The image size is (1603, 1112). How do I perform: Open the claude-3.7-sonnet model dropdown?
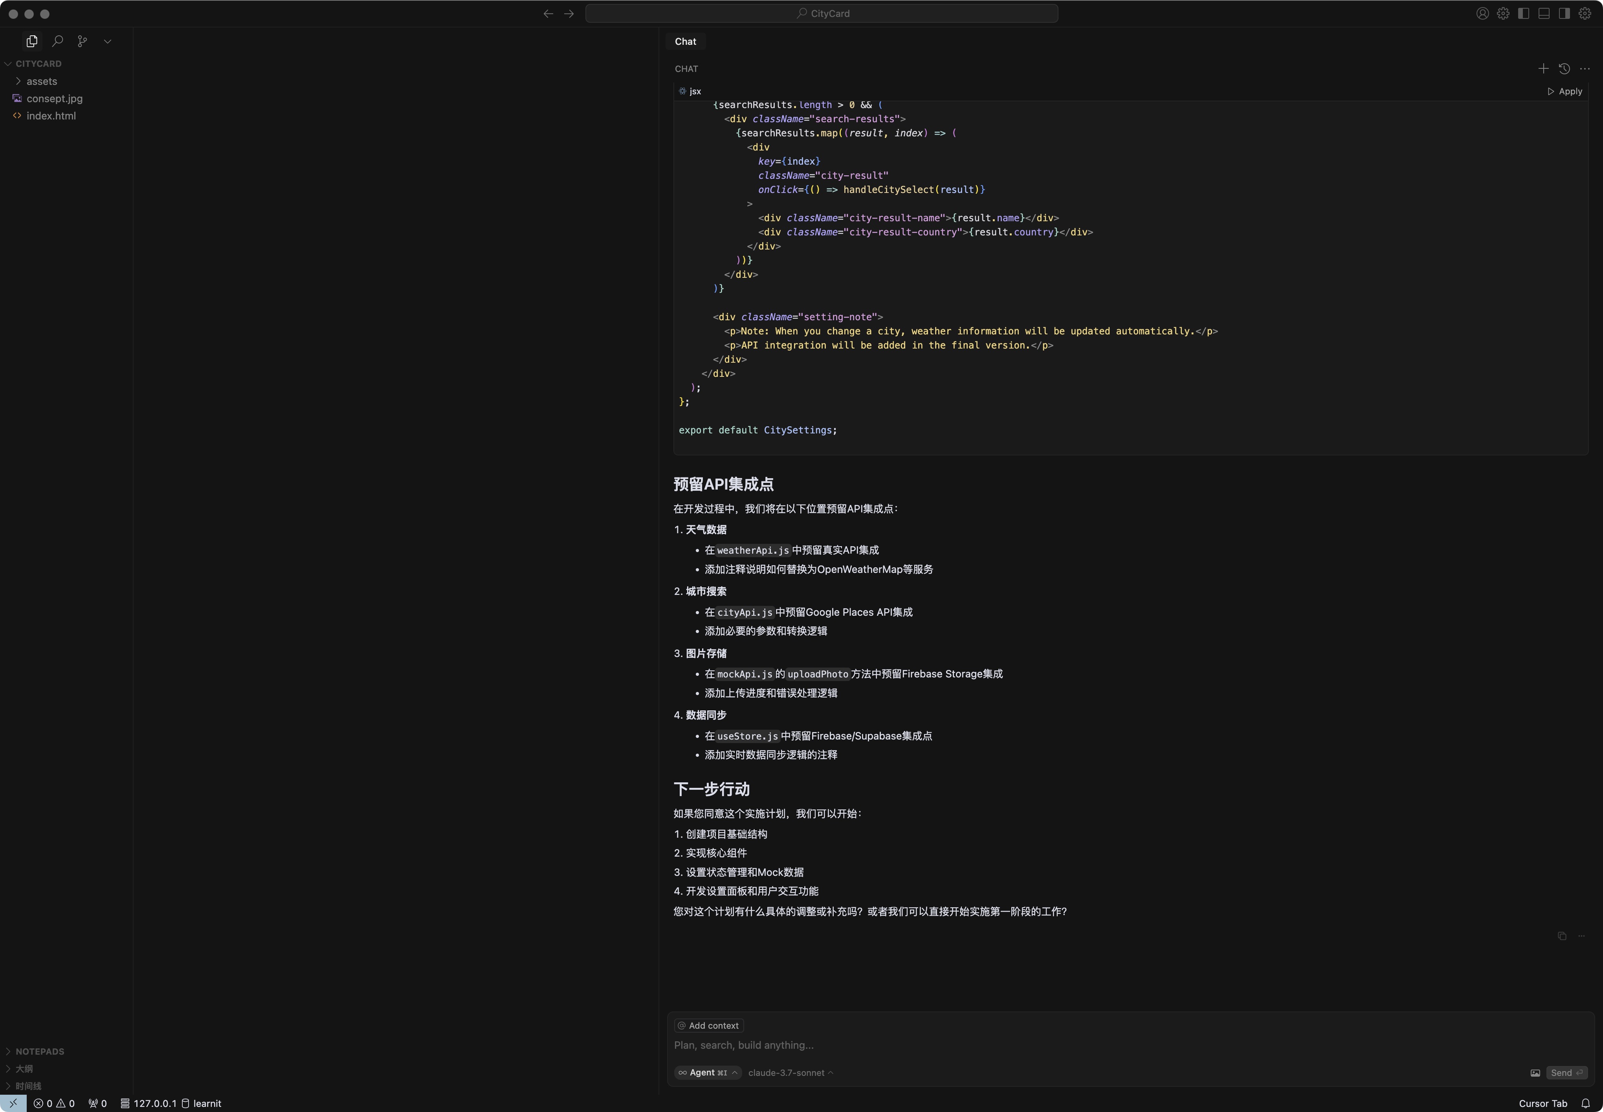coord(790,1073)
